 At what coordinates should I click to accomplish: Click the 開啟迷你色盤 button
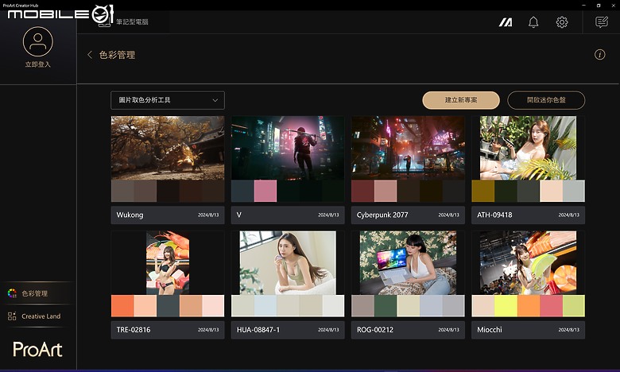[546, 100]
